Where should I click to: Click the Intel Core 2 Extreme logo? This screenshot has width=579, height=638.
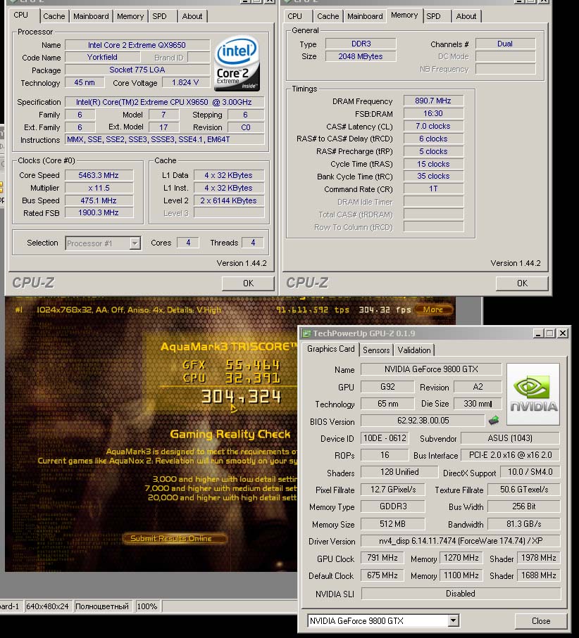(237, 63)
